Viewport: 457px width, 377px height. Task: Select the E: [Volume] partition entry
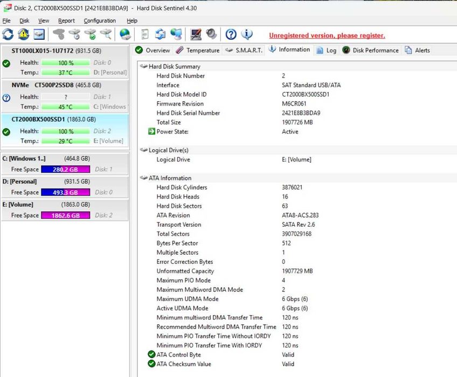[x=65, y=210]
